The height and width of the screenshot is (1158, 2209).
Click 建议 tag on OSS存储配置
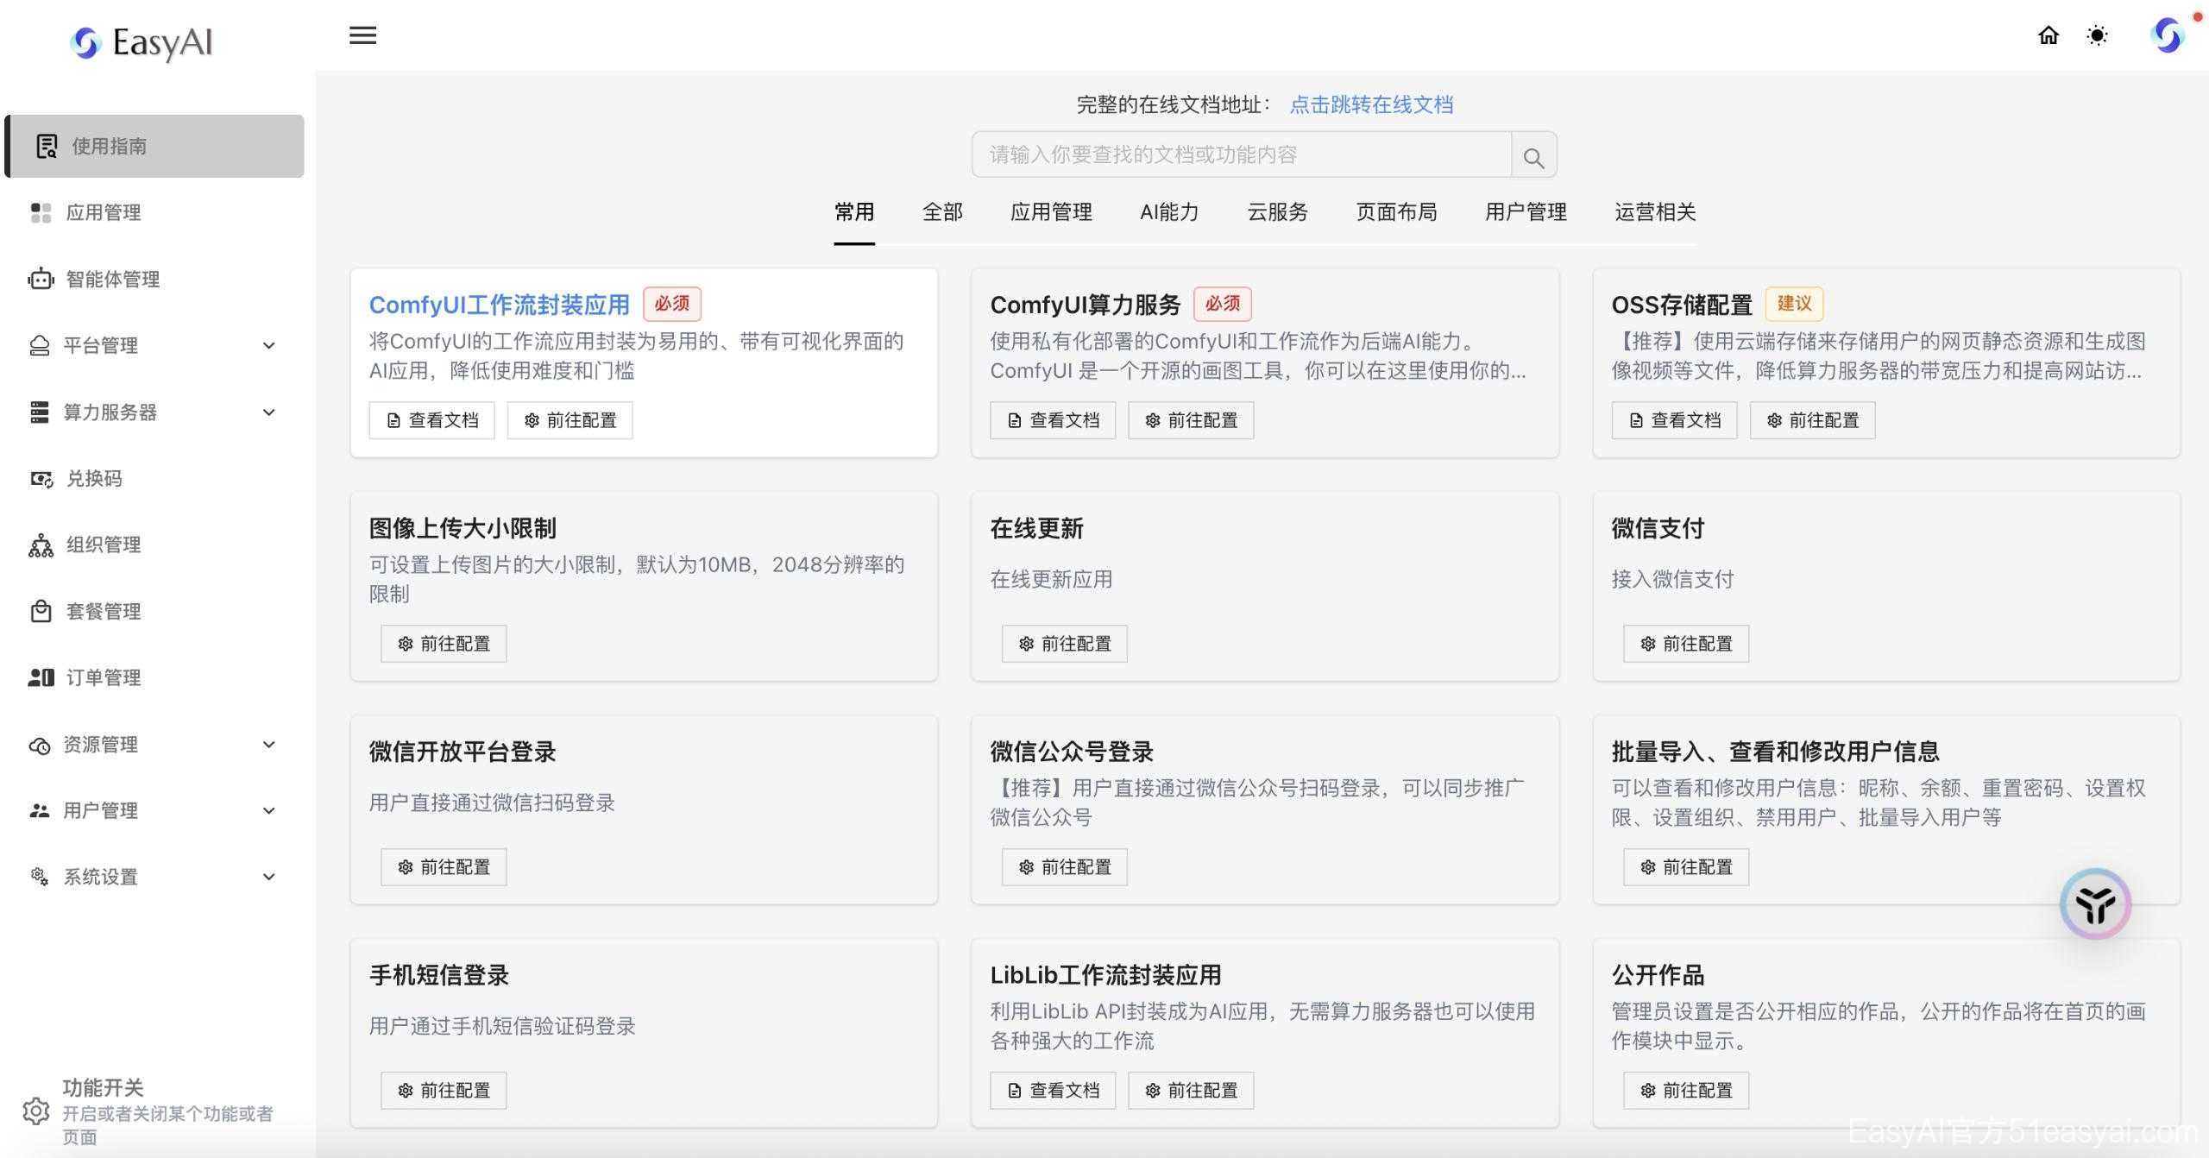click(x=1794, y=304)
